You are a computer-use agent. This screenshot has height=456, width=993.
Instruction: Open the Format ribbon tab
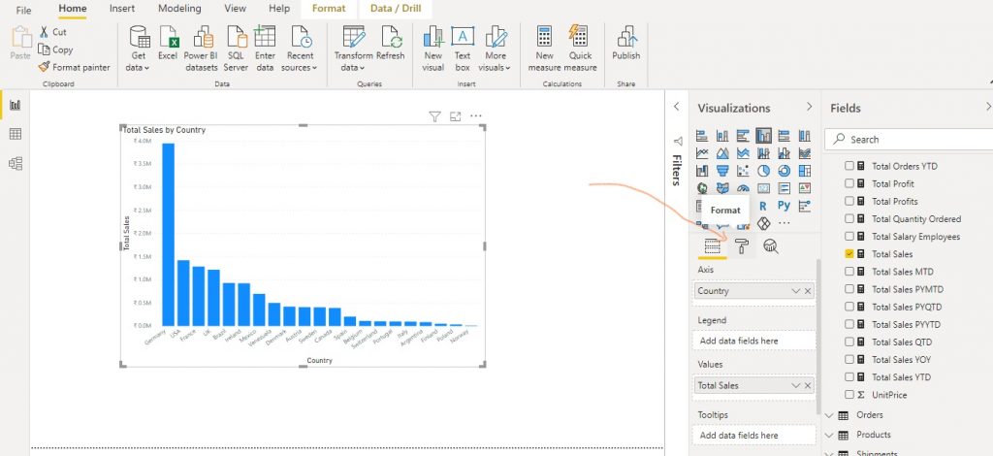[329, 9]
